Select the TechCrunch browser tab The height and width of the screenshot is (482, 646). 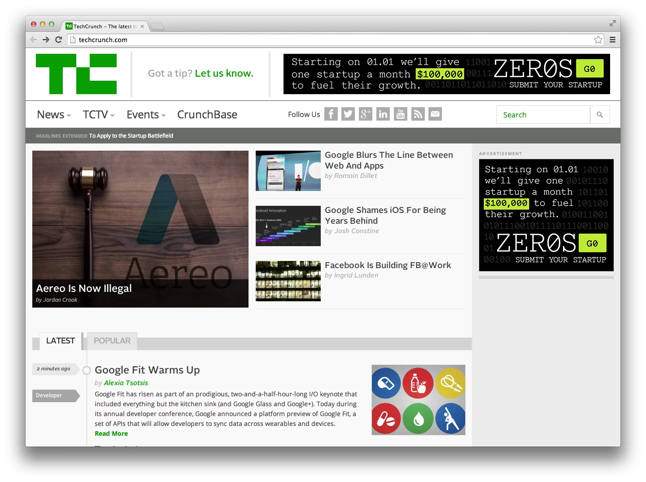click(105, 26)
